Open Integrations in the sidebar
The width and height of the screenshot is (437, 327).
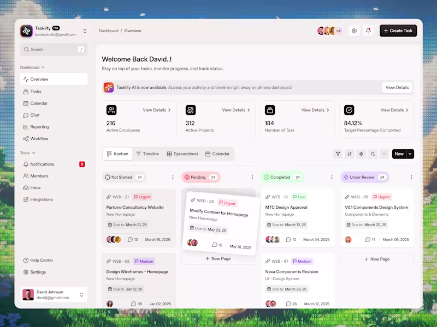pyautogui.click(x=54, y=199)
